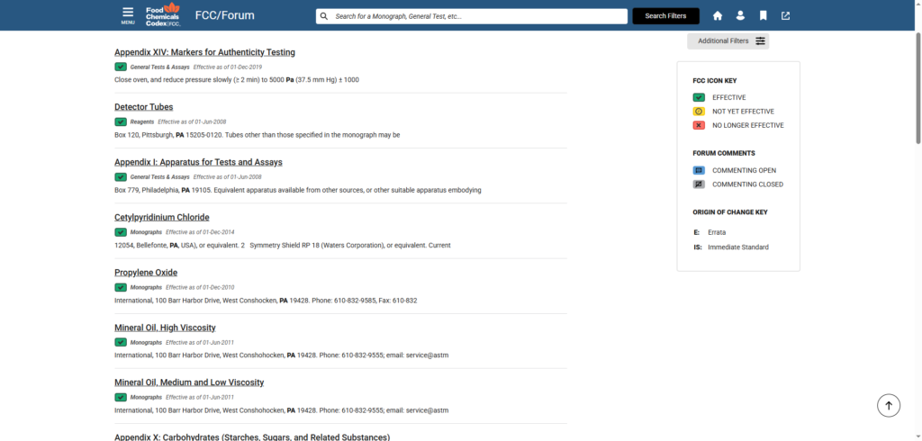Screen dimensions: 922x441
Task: Expand the Additional Filters panel
Action: [x=728, y=40]
